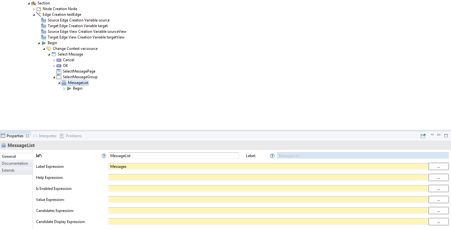Open editor button for Label Expression

(438, 167)
